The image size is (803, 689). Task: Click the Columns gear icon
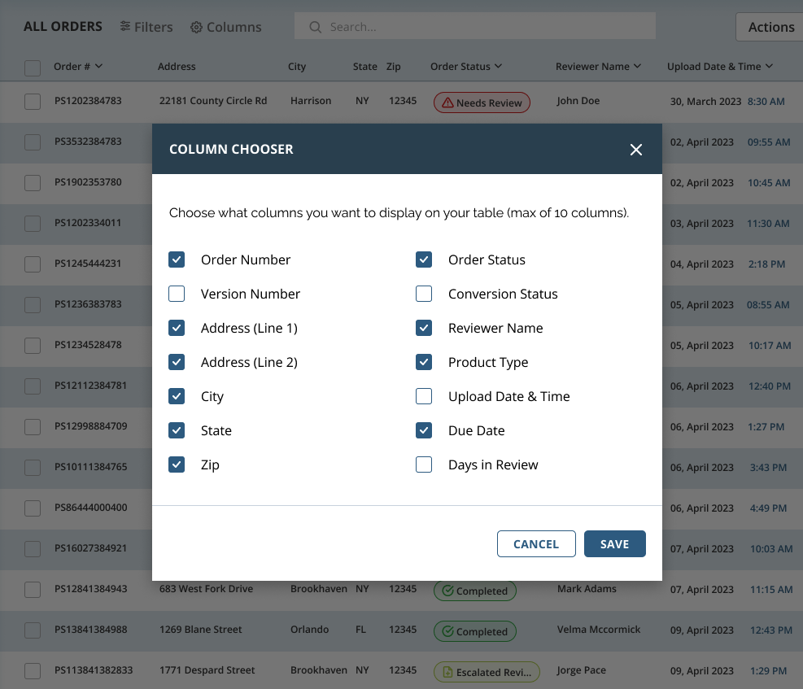click(x=196, y=28)
